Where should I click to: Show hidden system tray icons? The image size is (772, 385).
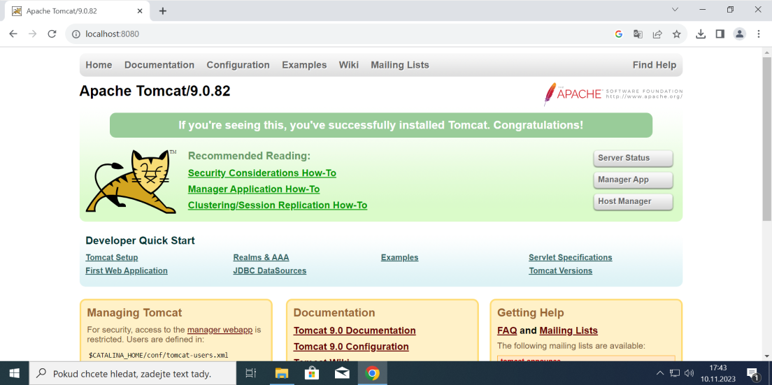pyautogui.click(x=659, y=373)
